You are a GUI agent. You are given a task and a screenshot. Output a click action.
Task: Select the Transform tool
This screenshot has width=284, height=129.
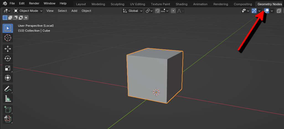[7, 78]
